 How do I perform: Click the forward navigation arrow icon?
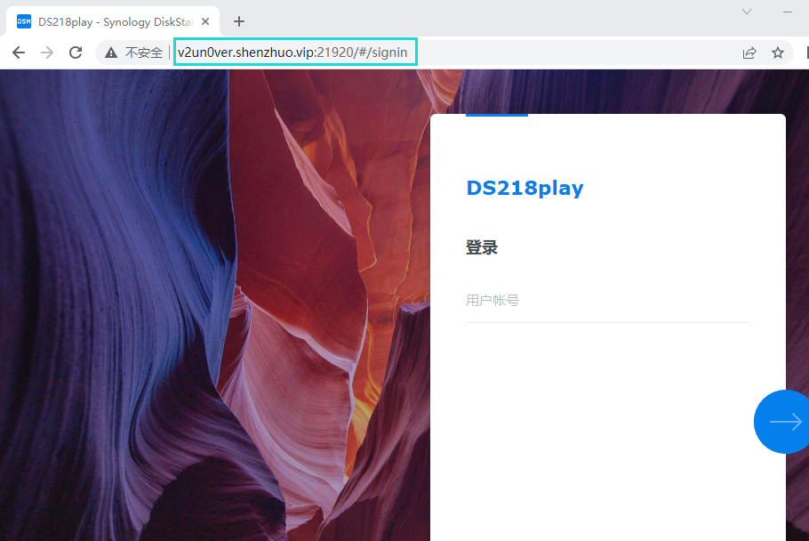[46, 52]
